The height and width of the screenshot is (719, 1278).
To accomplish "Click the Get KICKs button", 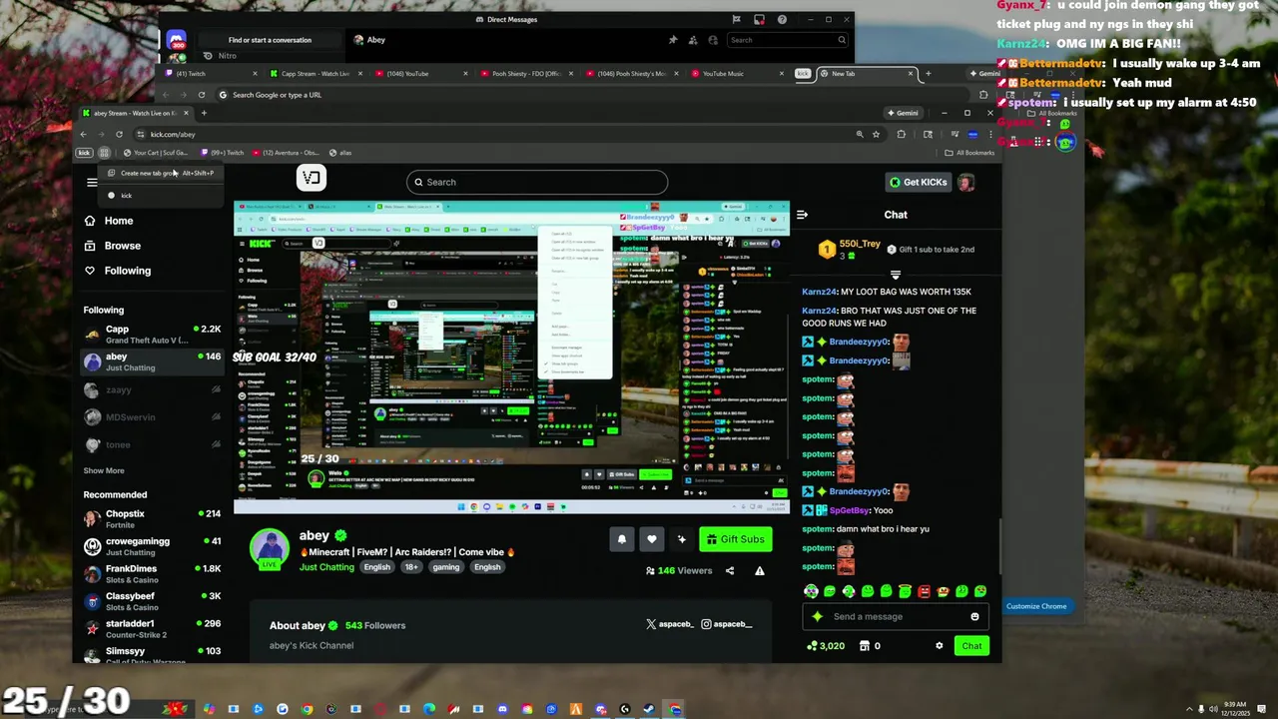I will pos(918,182).
